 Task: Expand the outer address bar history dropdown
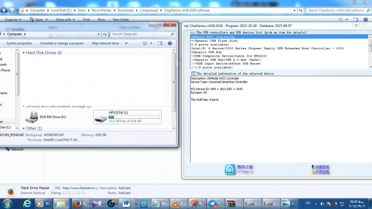point(294,10)
